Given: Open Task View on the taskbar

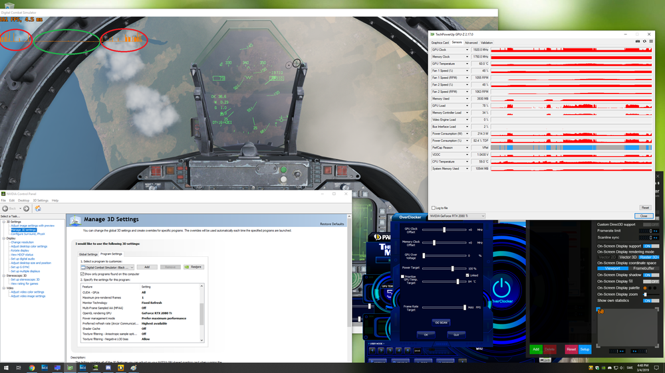Looking at the screenshot, I should coord(19,368).
